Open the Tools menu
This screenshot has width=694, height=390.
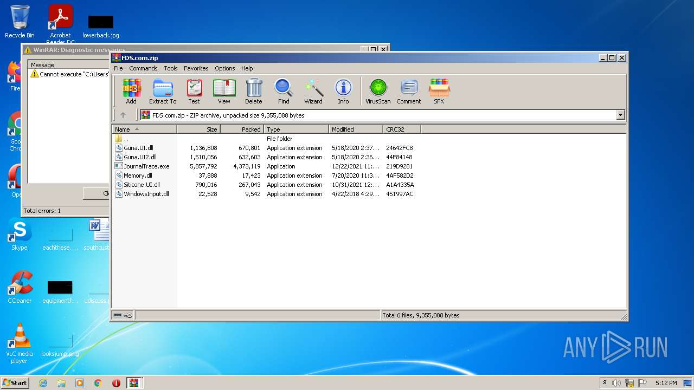tap(171, 68)
